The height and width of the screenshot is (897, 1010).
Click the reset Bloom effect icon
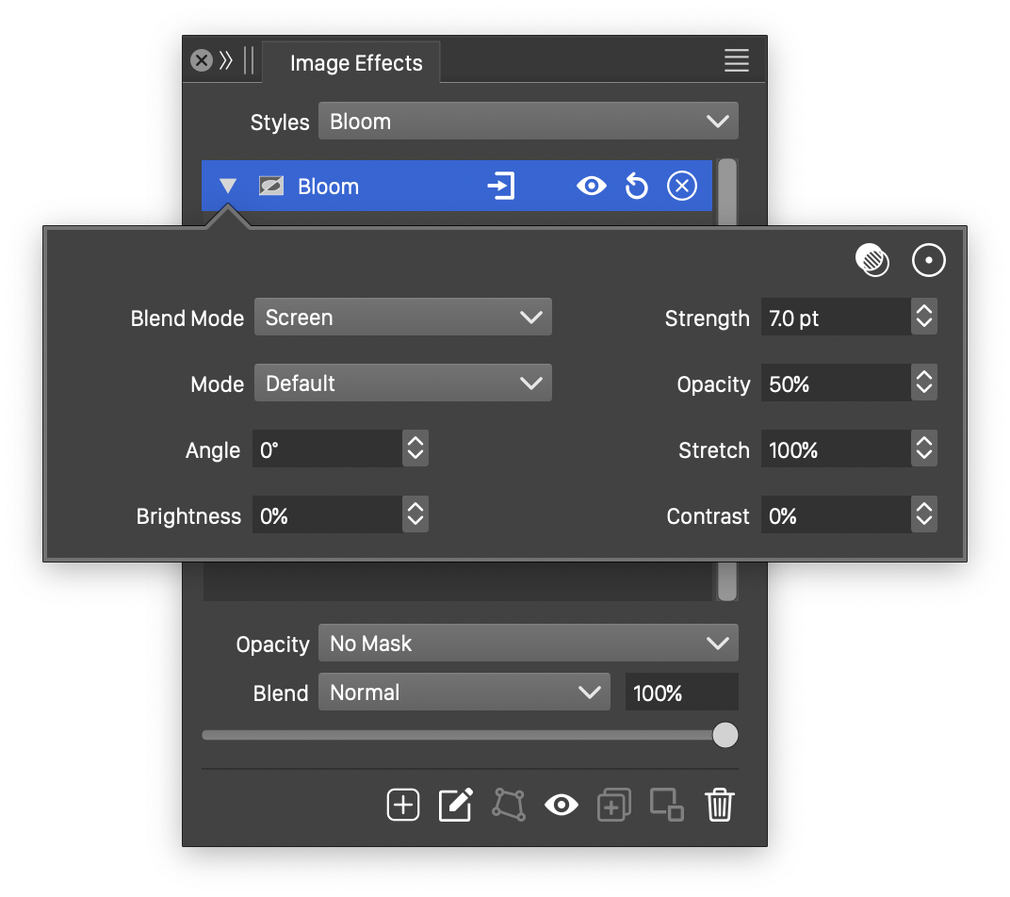point(637,187)
